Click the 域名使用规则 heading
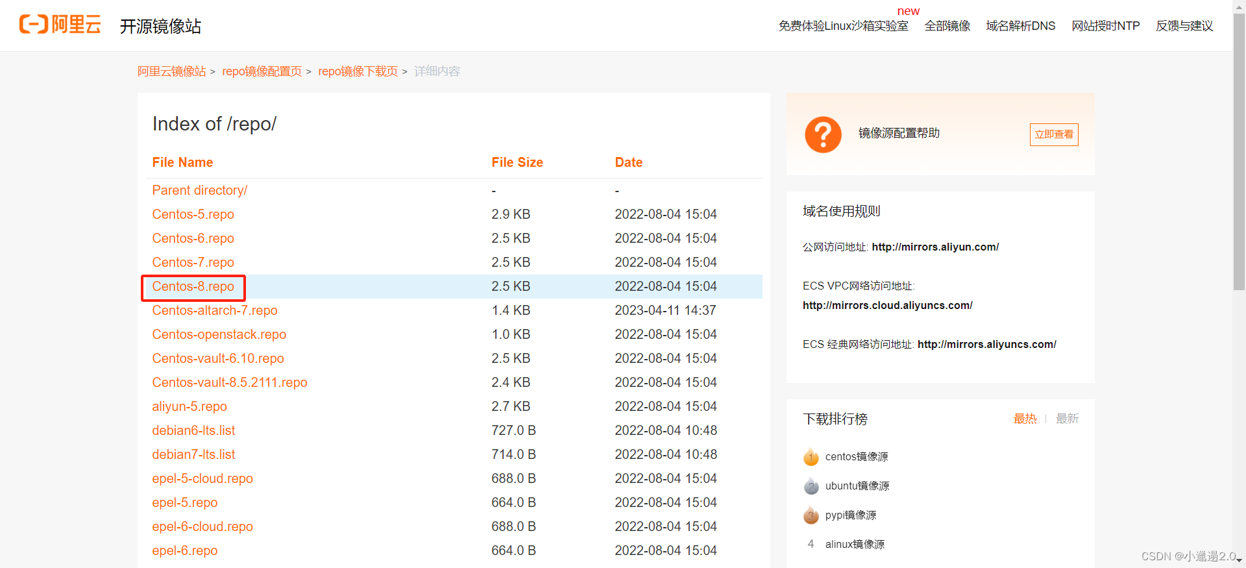The width and height of the screenshot is (1246, 568). (x=842, y=211)
